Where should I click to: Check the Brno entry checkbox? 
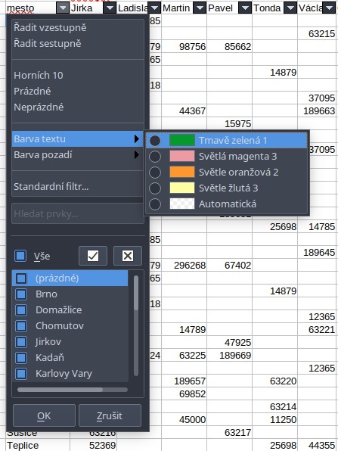pos(21,294)
